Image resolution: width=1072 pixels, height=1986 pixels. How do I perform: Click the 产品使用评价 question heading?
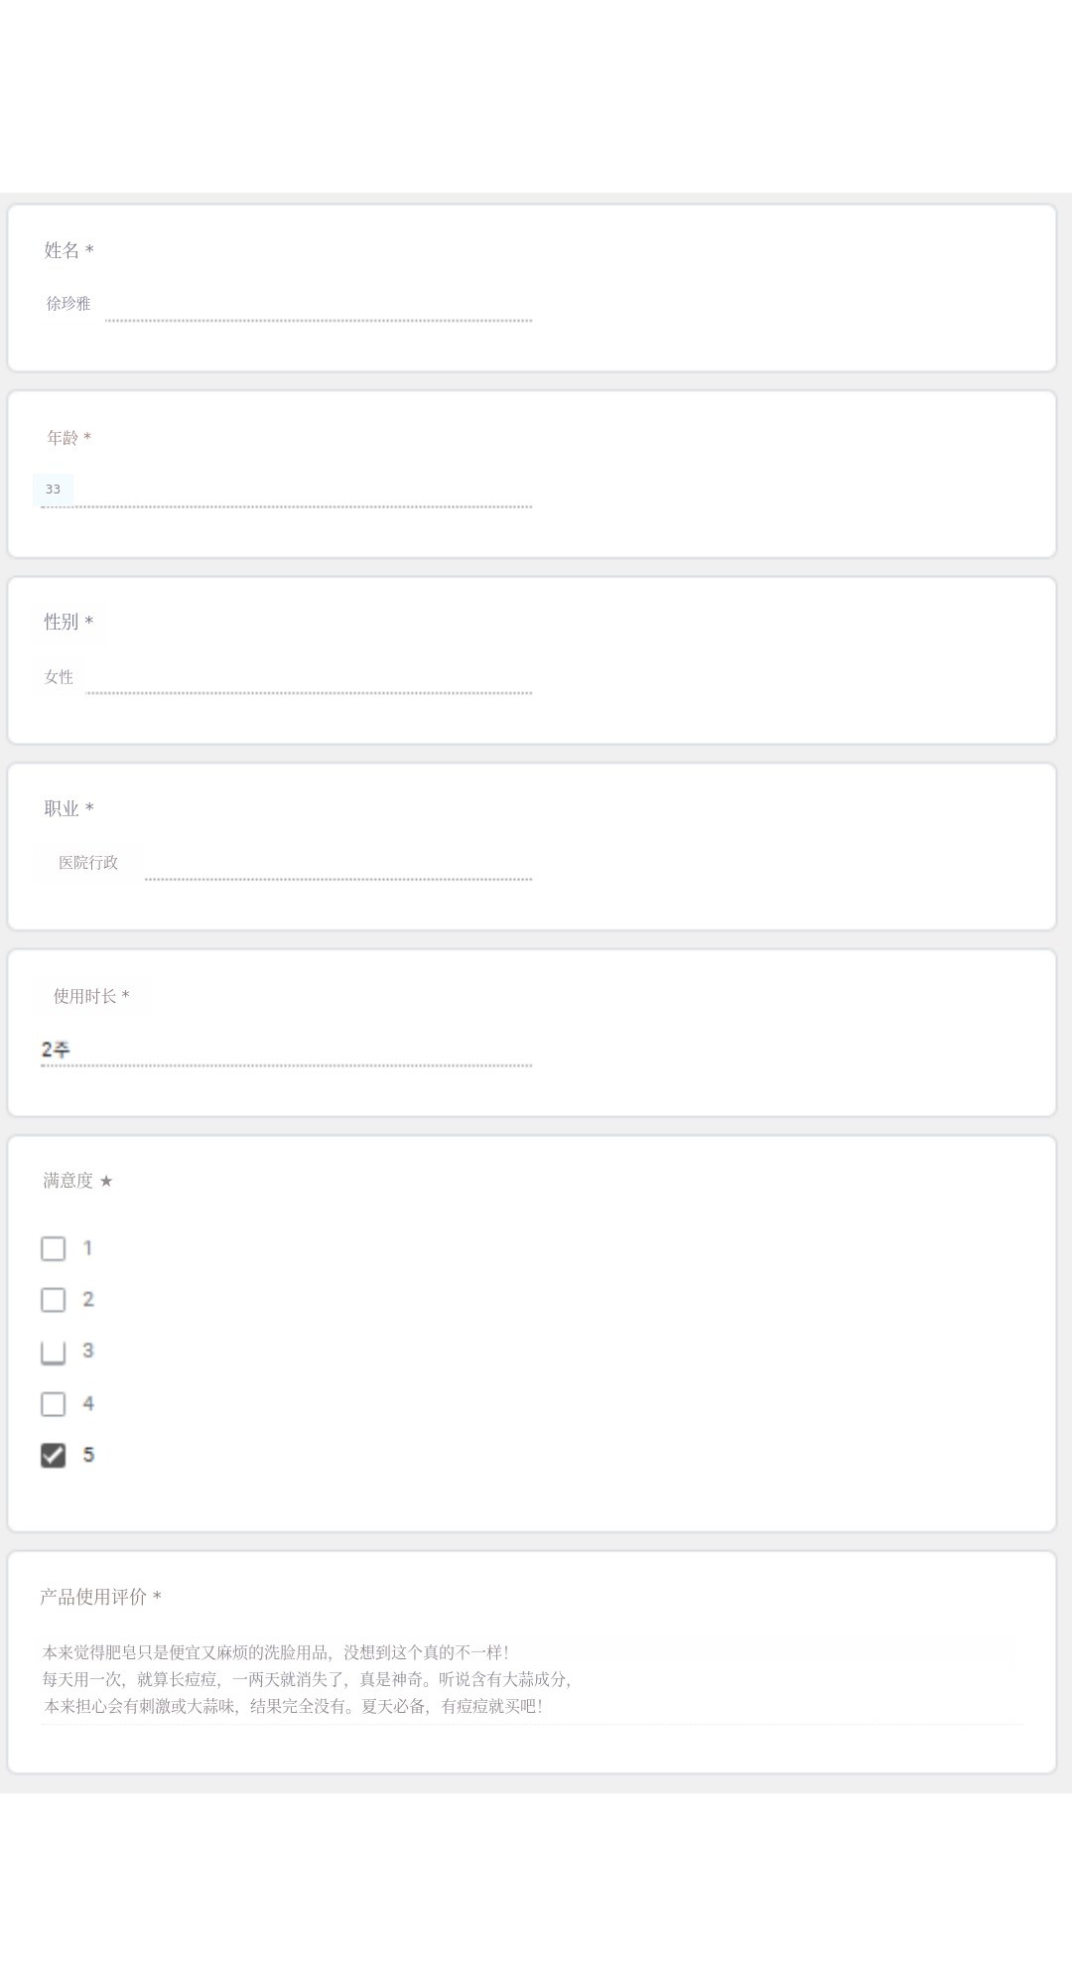pyautogui.click(x=93, y=1597)
